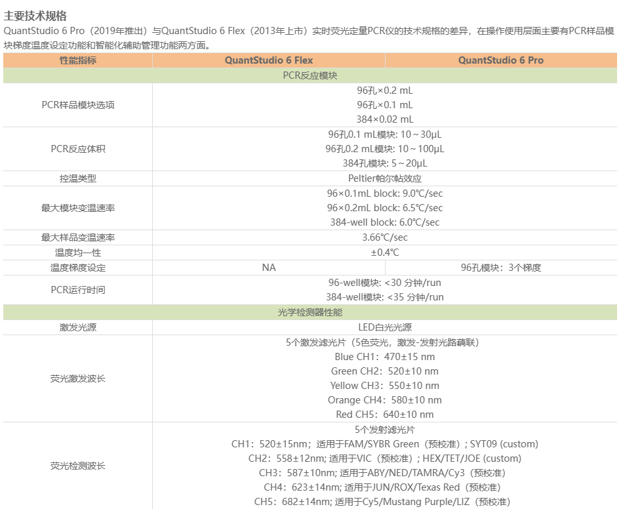Click the NA cell under temperature gradient
The image size is (621, 509).
click(x=269, y=266)
